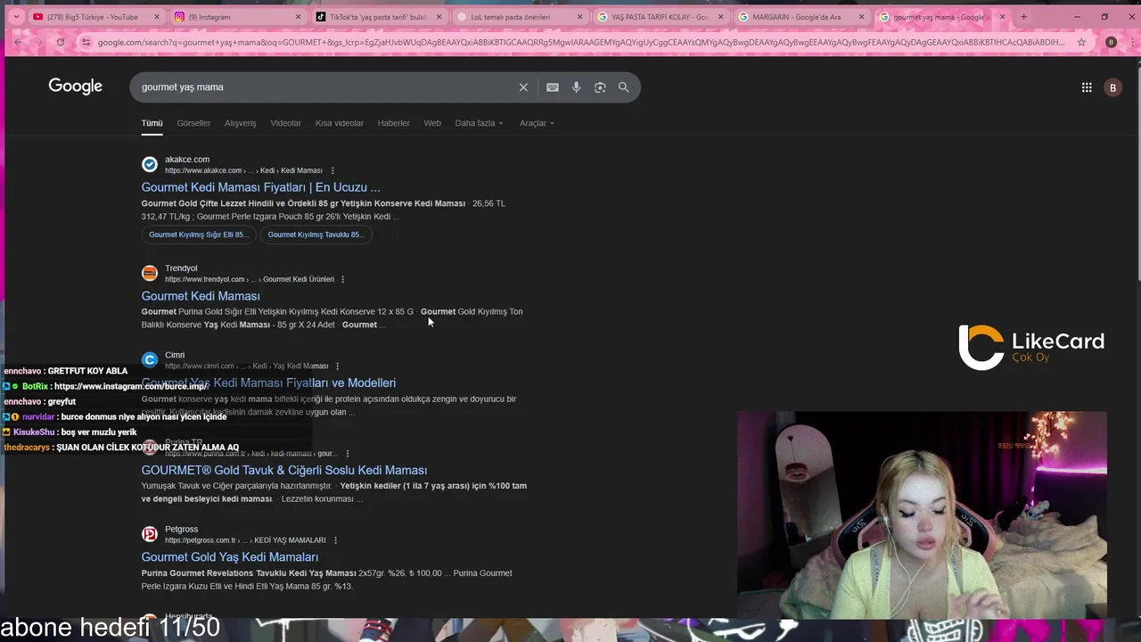Start voice search with the microphone icon

[x=577, y=87]
